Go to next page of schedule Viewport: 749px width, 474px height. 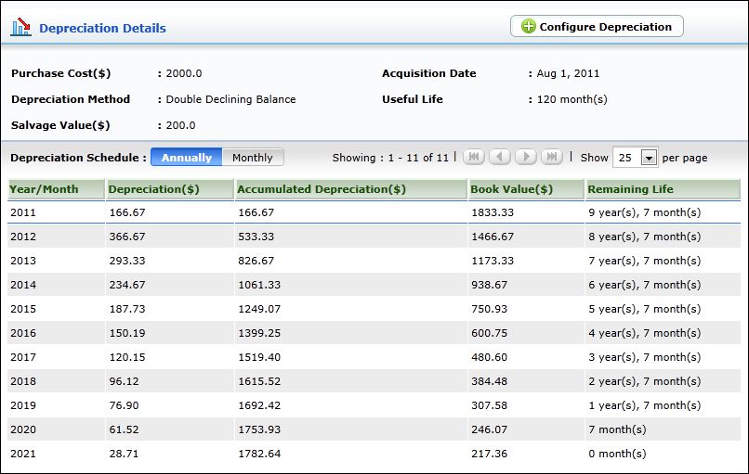pos(526,158)
